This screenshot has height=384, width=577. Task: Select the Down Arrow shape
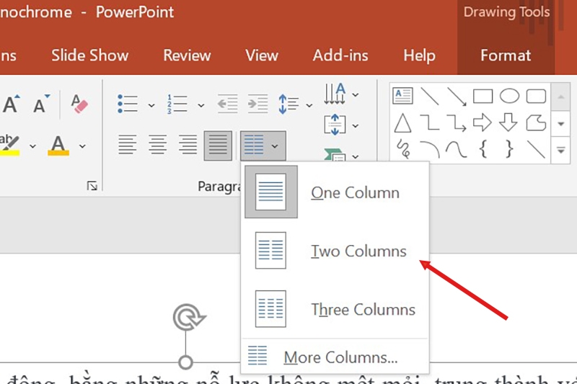pos(508,122)
